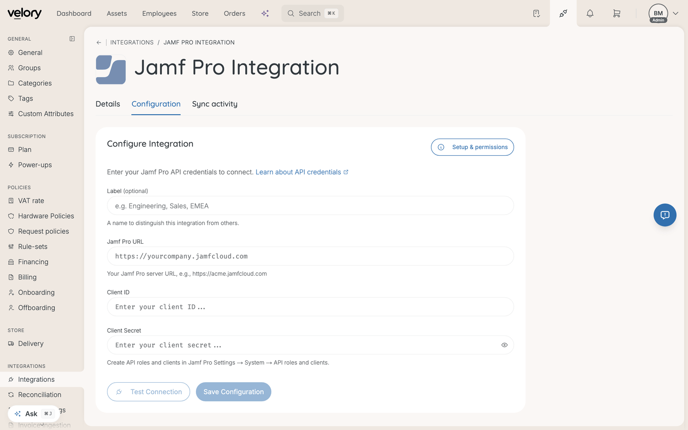688x430 pixels.
Task: Open the feedback chat bubble button
Action: pos(665,215)
